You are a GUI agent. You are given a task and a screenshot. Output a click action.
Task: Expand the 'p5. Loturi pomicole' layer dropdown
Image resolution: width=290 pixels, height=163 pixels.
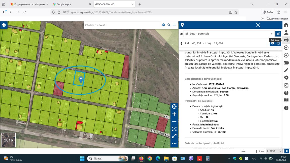(271, 34)
